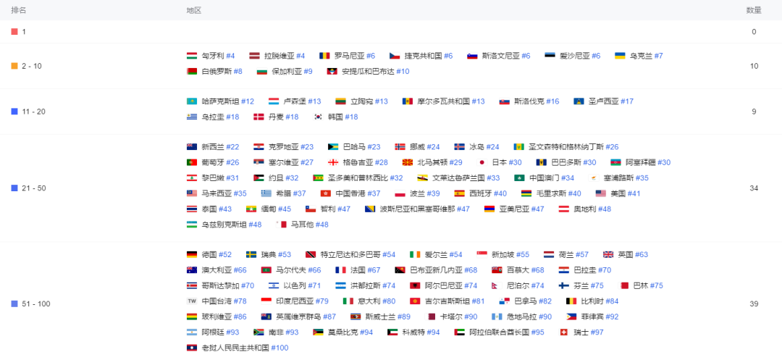Click the Israel flag icon

(273, 285)
